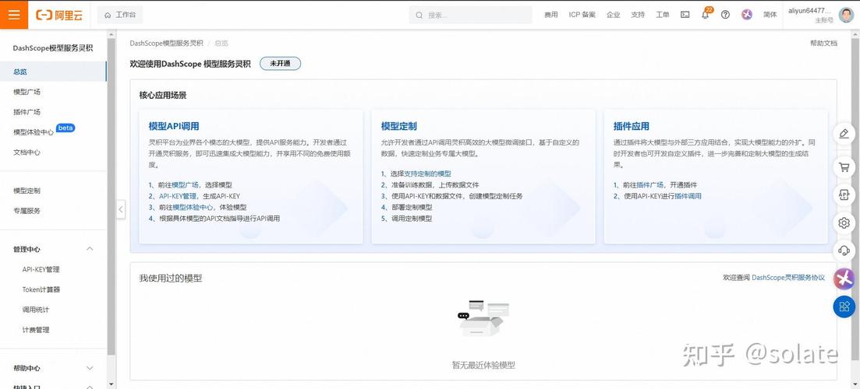Collapse the sidebar with arrow handle
860x389 pixels.
pyautogui.click(x=121, y=209)
